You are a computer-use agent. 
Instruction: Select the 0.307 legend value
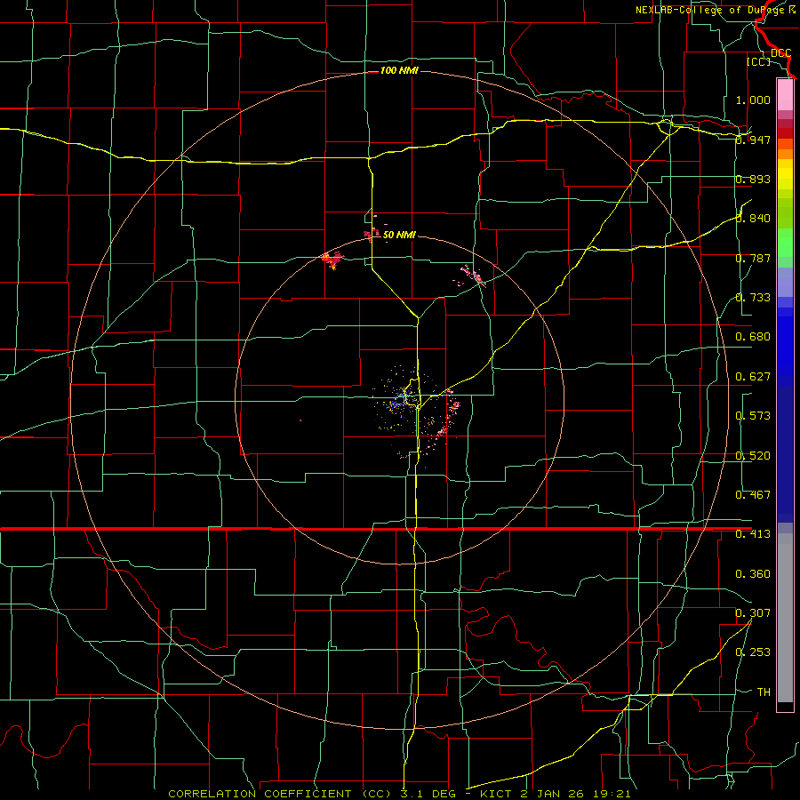click(753, 613)
